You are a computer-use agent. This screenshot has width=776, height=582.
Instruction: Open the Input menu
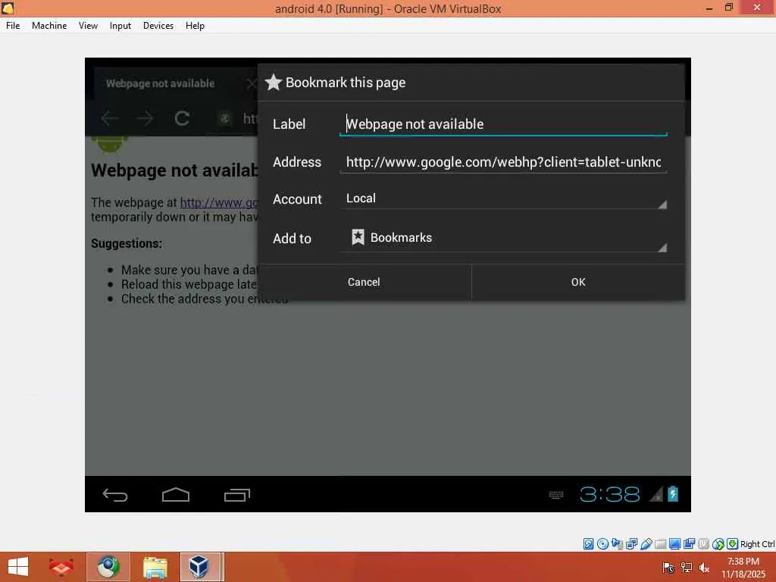(x=120, y=26)
